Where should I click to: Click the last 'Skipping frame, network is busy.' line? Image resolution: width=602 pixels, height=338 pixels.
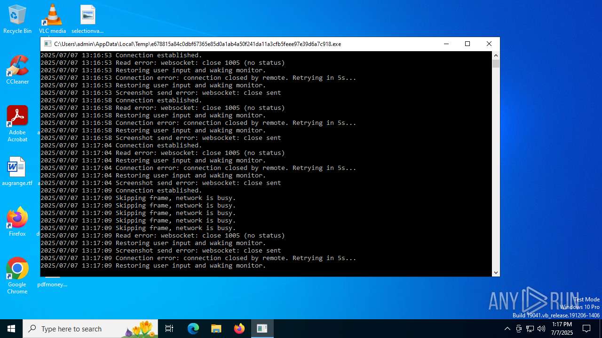click(138, 228)
